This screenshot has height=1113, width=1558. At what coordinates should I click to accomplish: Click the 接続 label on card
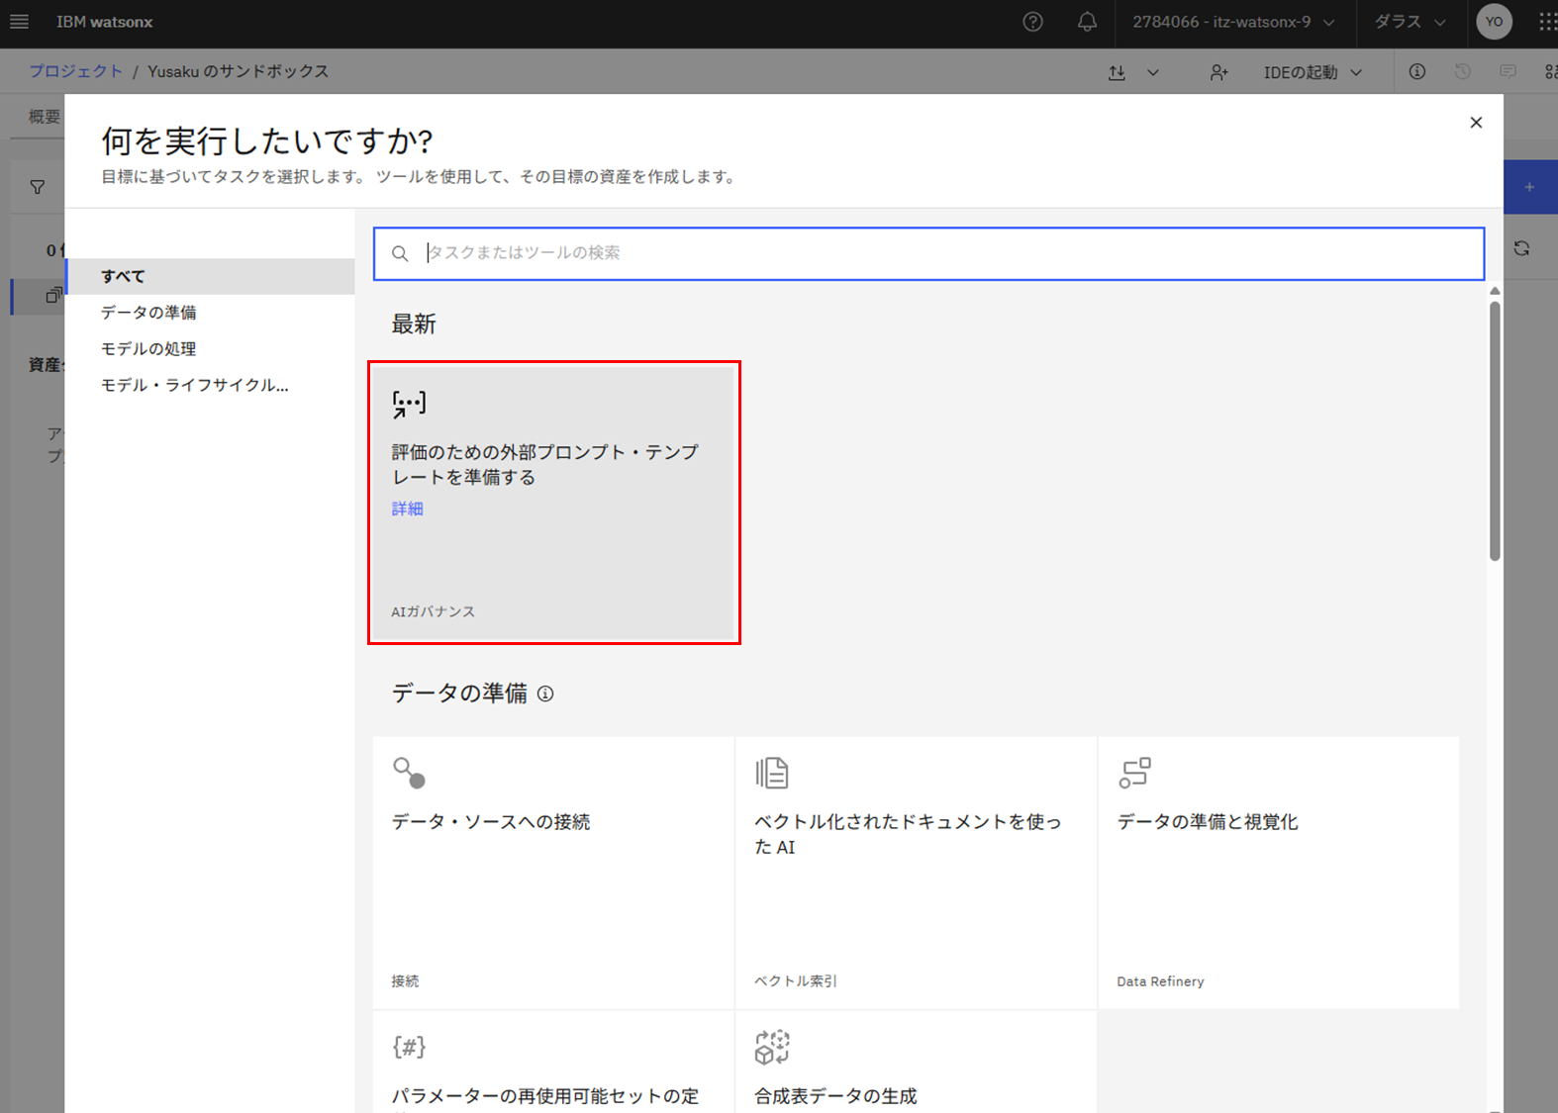[405, 981]
